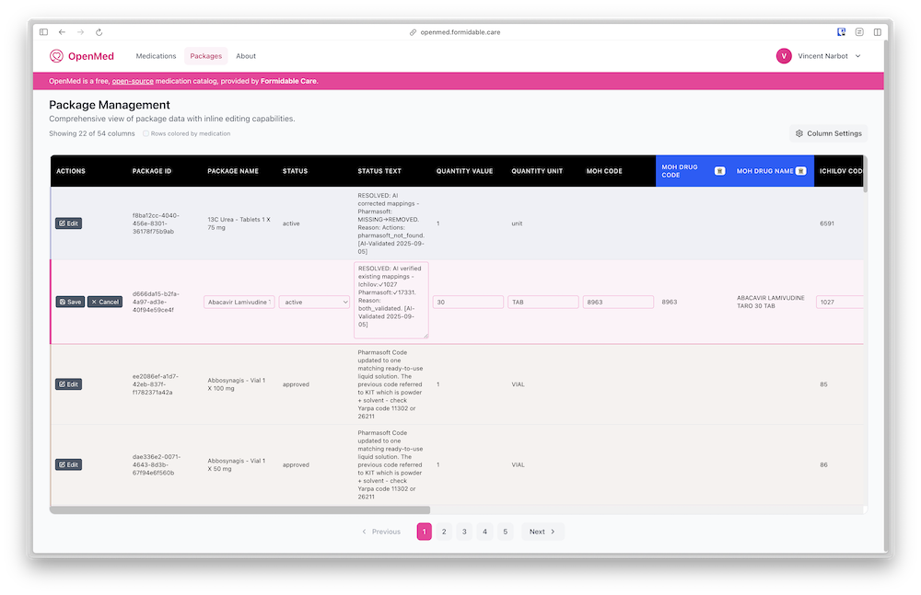
Task: Click the badge icon on MOH Drug Code header
Action: [x=718, y=171]
